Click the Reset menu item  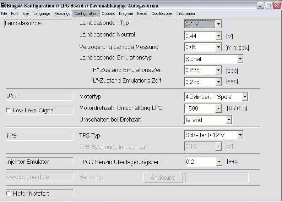142,13
